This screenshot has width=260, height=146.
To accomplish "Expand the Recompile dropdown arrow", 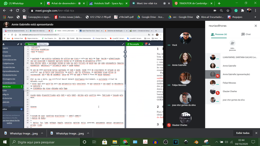I will (x=142, y=44).
